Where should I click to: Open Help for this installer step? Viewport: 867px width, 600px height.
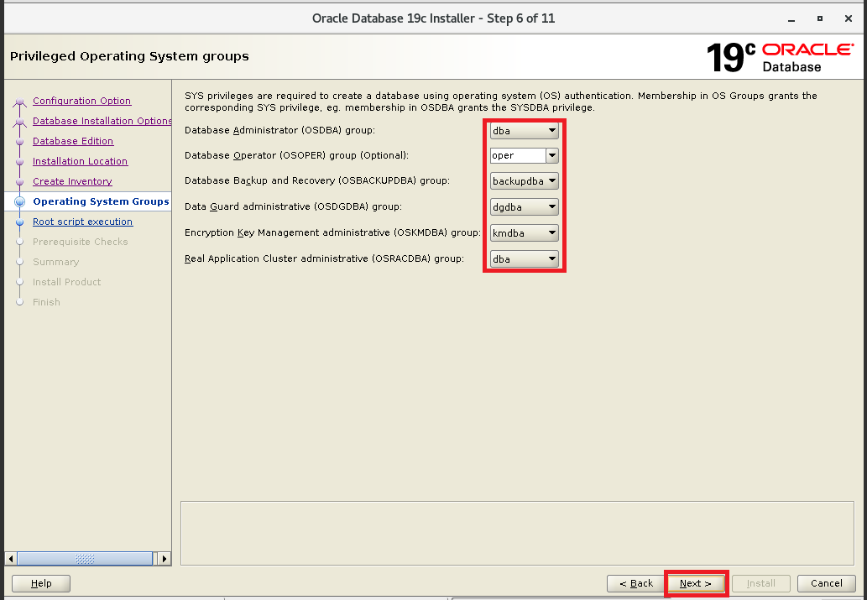click(x=41, y=583)
